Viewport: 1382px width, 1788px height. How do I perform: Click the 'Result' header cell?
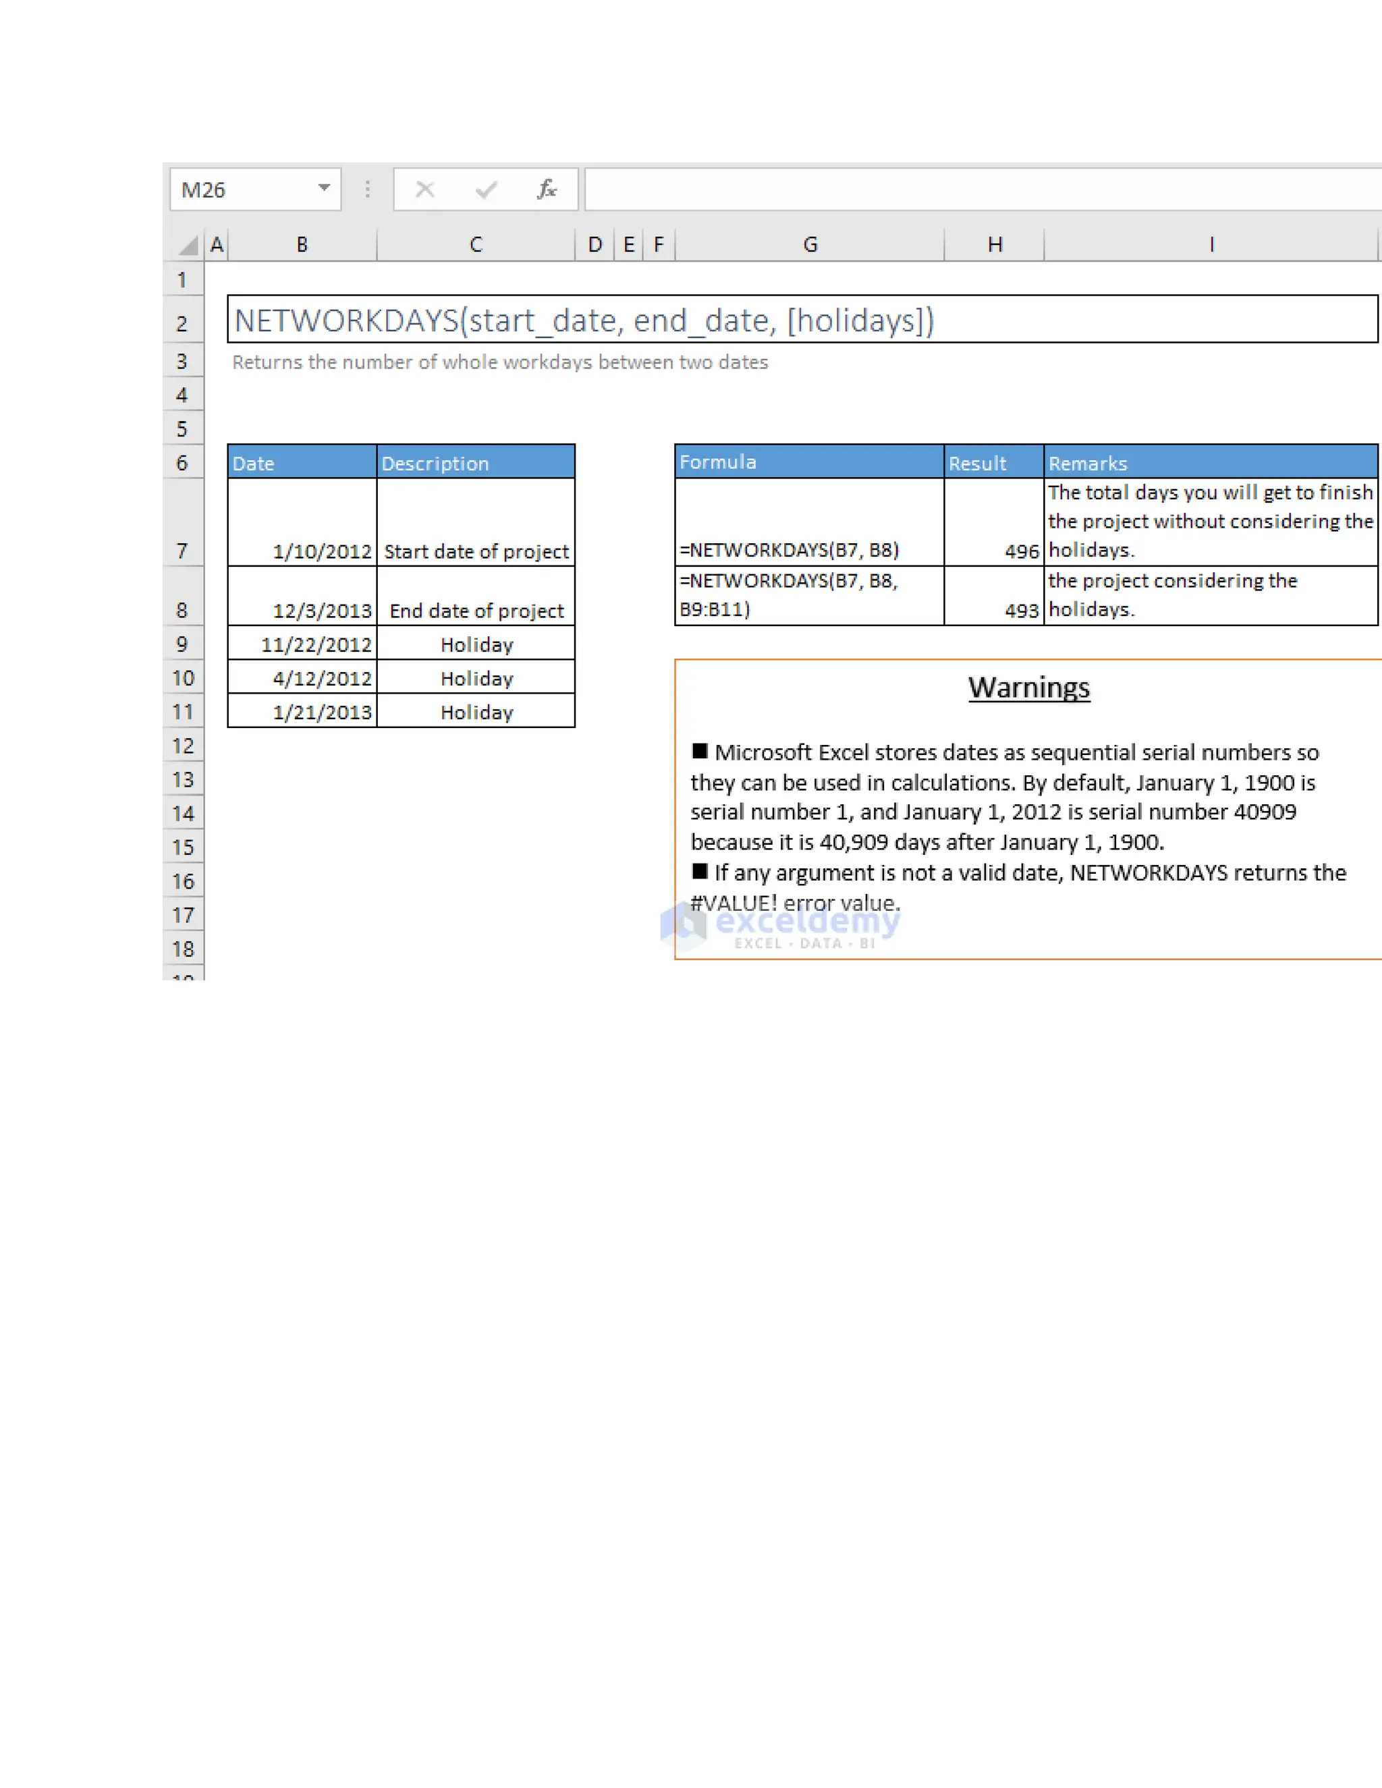(x=995, y=462)
